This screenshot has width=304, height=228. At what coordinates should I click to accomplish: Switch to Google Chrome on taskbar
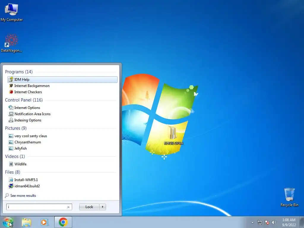pos(63,222)
